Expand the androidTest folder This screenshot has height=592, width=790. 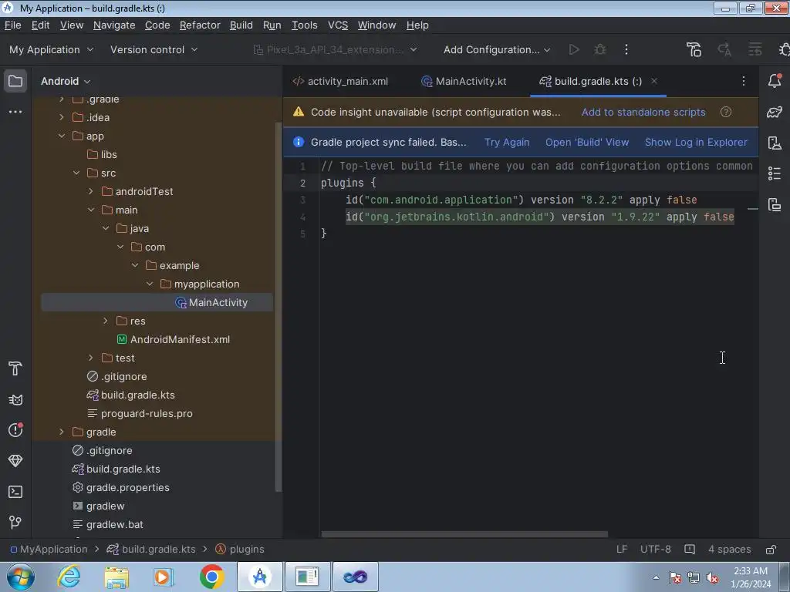pyautogui.click(x=91, y=191)
